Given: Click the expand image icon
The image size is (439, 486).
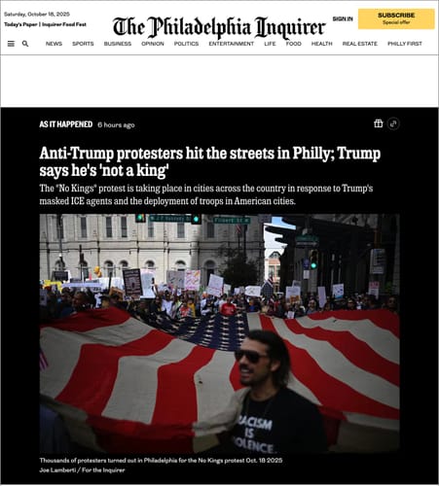Looking at the screenshot, I should pyautogui.click(x=393, y=123).
